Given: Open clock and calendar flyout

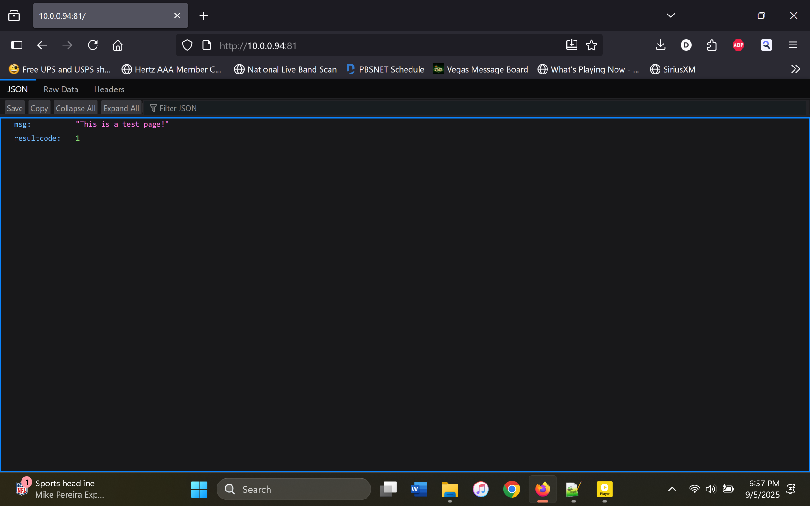Looking at the screenshot, I should 762,489.
